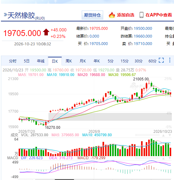
Task: Click the 16270.00 low price label
Action: point(53,128)
